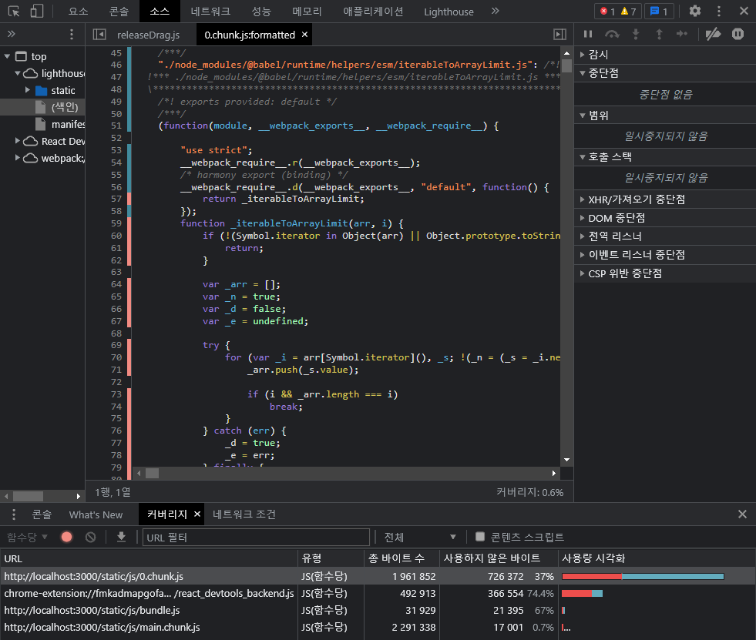
Task: Expand the static folder
Action: (x=28, y=90)
